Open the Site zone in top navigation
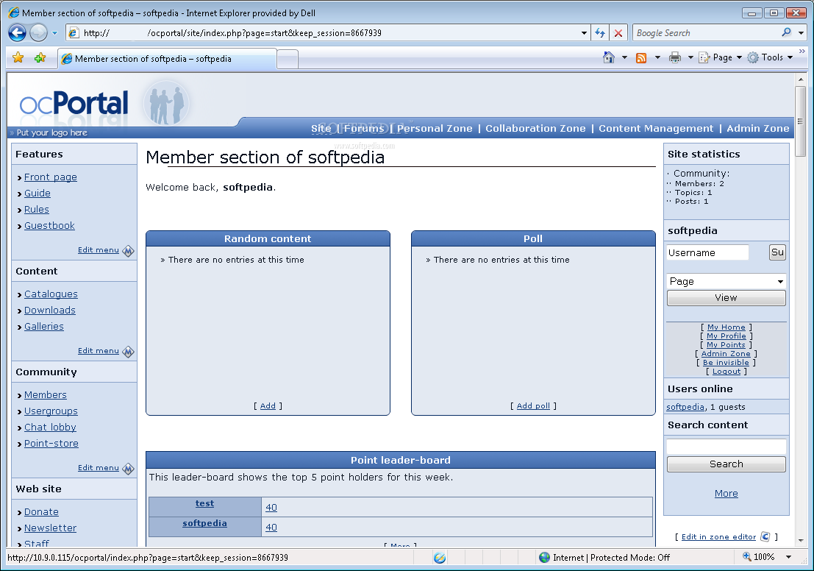The width and height of the screenshot is (814, 571). tap(321, 128)
